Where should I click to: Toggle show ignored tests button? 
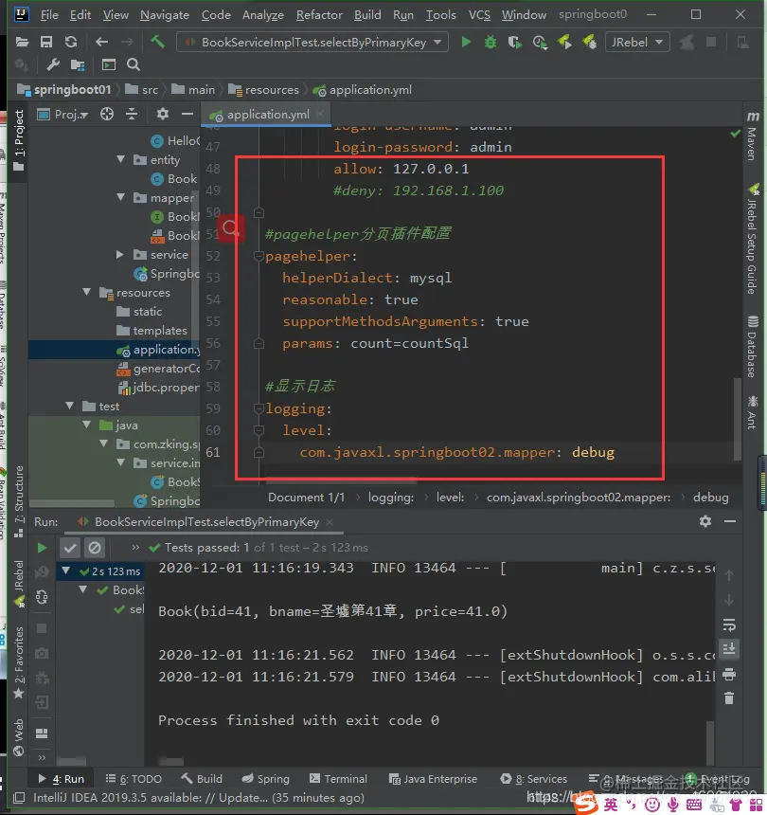point(95,548)
